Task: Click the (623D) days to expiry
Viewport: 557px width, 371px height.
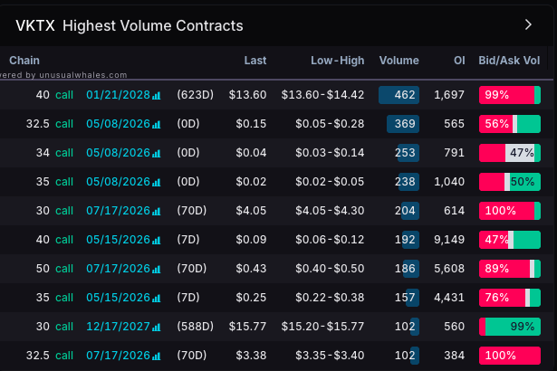Action: coord(196,95)
